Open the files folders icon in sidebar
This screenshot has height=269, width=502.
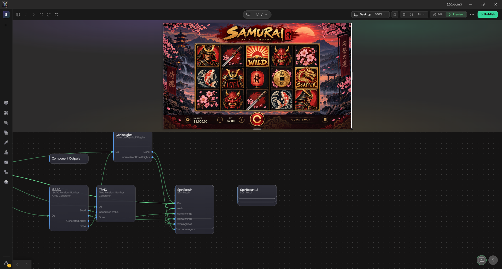click(x=6, y=133)
